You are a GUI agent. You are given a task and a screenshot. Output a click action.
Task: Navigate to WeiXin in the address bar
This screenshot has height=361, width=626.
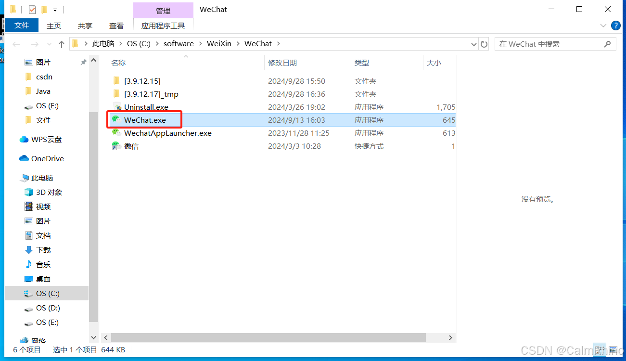coord(219,44)
